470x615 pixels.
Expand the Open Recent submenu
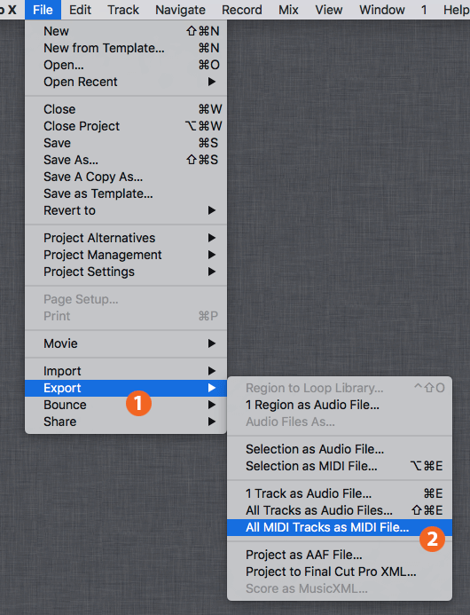pos(126,82)
